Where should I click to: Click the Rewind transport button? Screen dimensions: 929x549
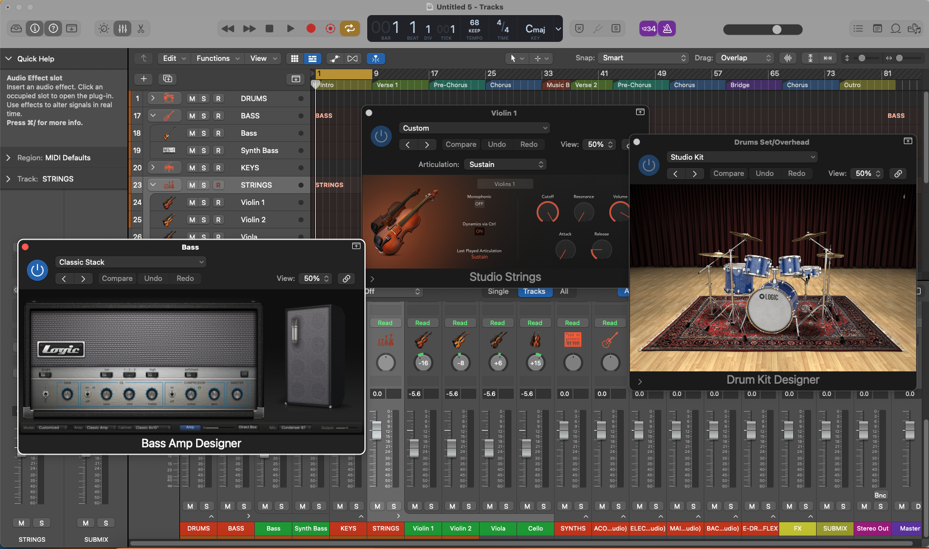click(x=228, y=28)
